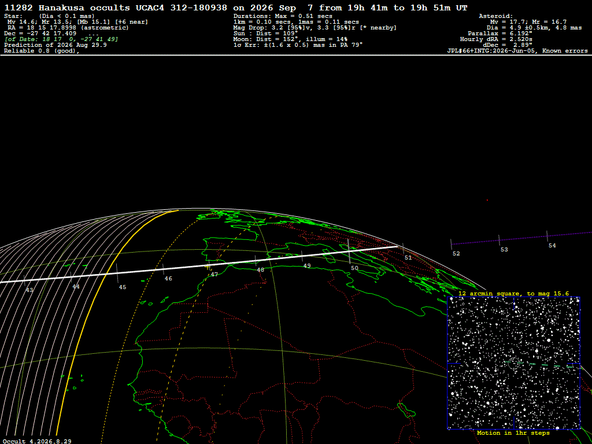The image size is (592, 444).
Task: Click the small red dot above the purple track
Action: point(487,200)
